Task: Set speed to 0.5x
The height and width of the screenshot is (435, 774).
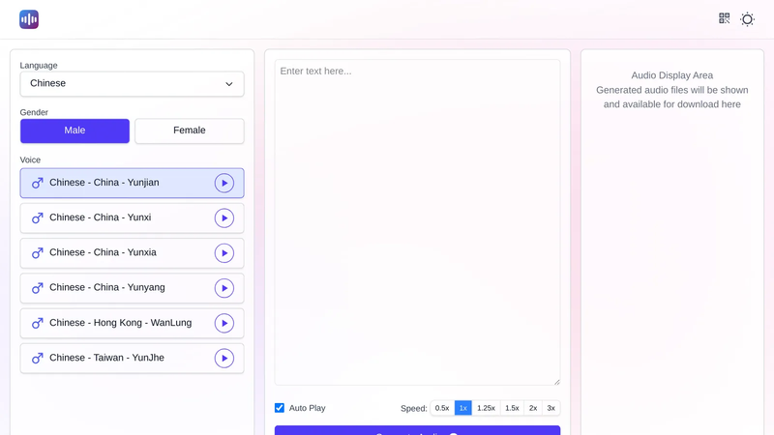Action: (x=442, y=408)
